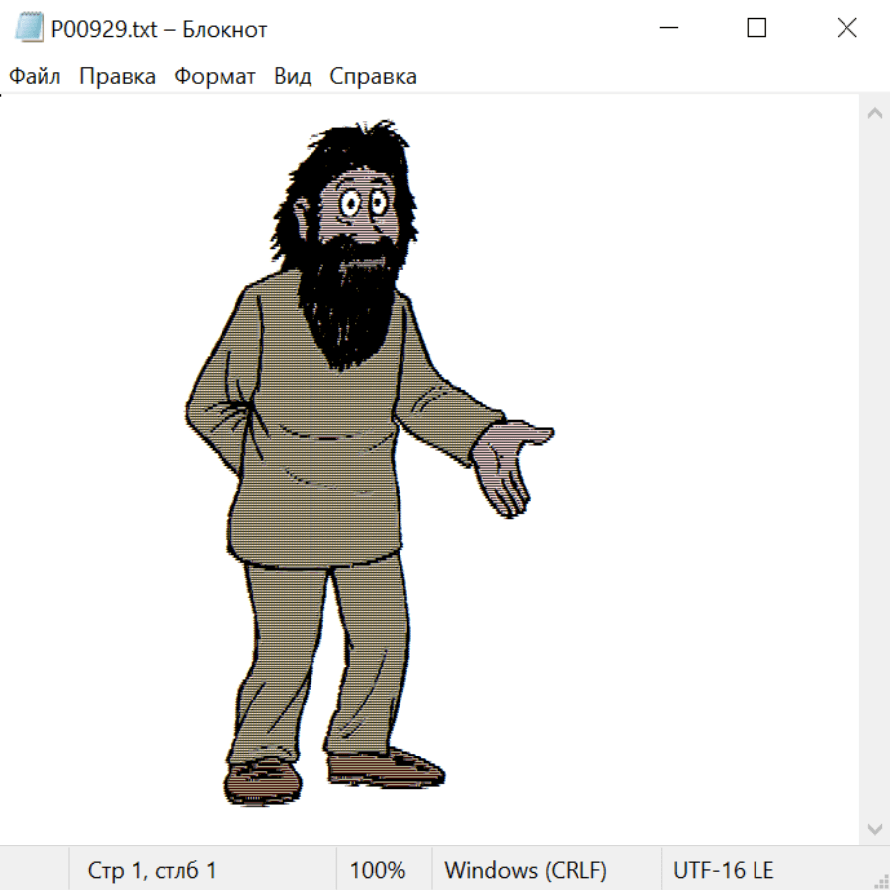The image size is (890, 890).
Task: Open the Правка menu
Action: 118,77
